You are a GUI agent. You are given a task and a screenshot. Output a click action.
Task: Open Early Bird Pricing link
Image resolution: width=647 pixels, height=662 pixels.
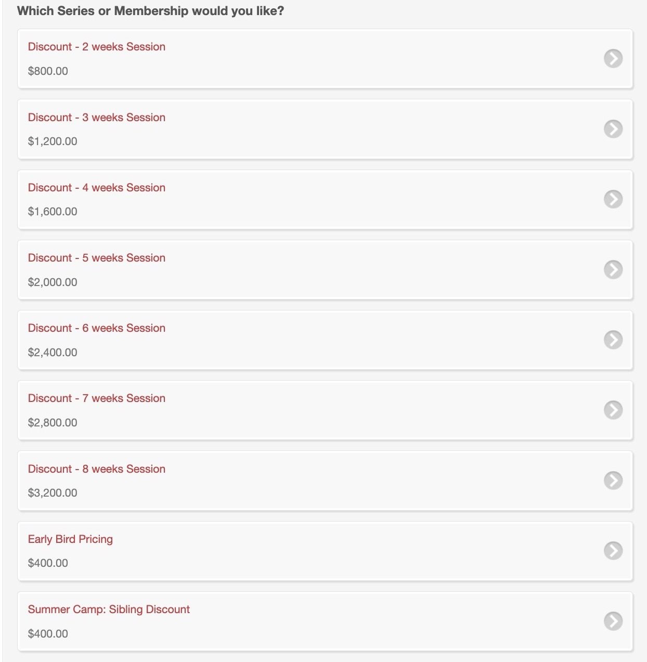pos(70,539)
